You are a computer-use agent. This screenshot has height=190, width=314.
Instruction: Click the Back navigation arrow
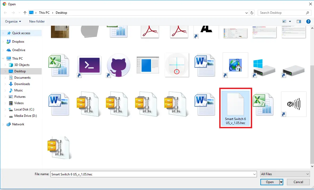5,13
